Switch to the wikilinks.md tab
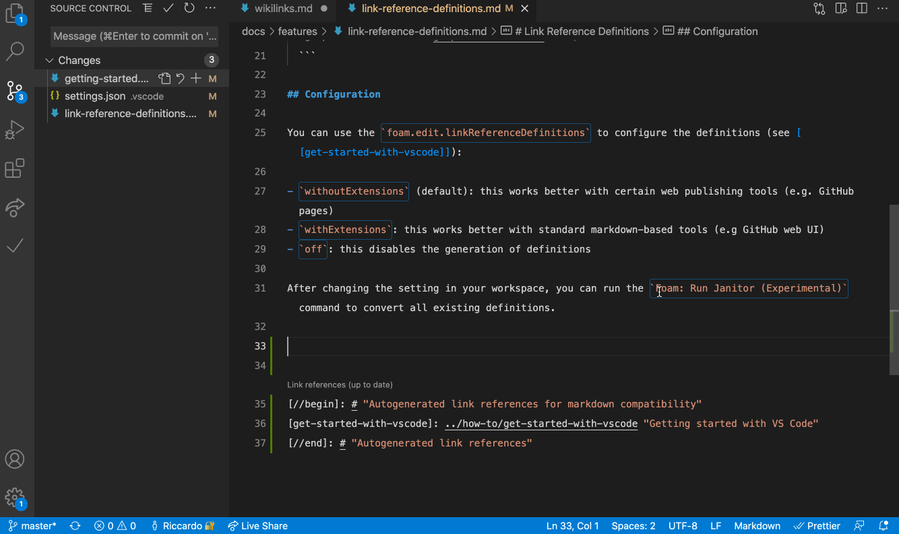The width and height of the screenshot is (899, 534). click(283, 9)
